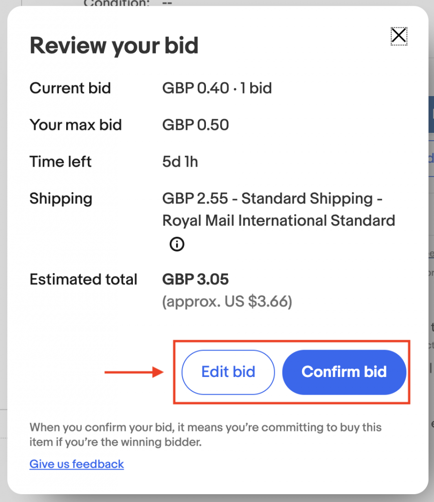Click the bid commitment disclaimer text
The width and height of the screenshot is (434, 502).
coord(205,435)
